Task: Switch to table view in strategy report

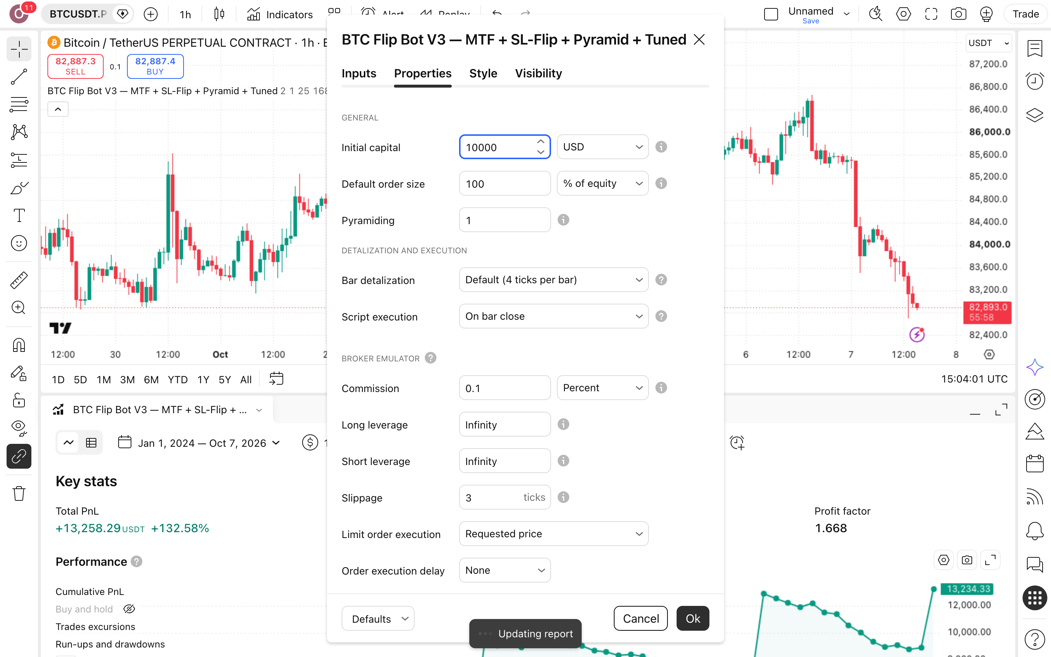Action: pos(91,443)
